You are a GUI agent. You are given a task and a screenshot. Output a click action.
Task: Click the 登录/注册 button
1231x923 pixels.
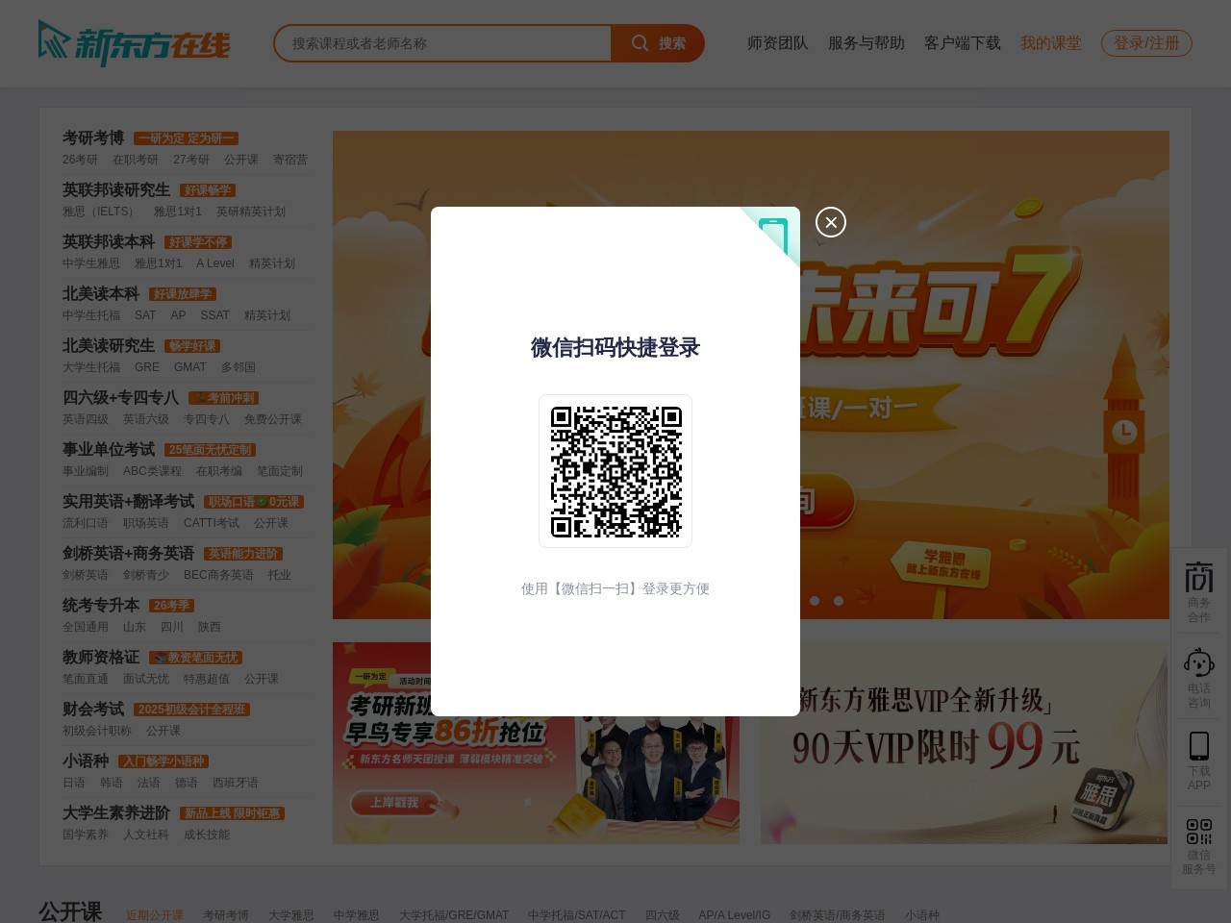(x=1146, y=43)
